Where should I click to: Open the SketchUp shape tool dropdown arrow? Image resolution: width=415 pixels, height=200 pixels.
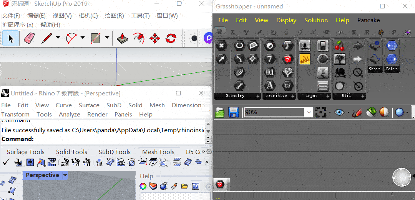pos(107,38)
